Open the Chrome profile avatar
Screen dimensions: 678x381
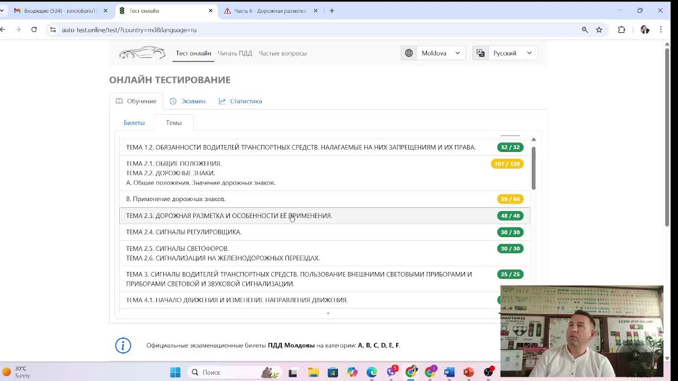[x=645, y=30]
